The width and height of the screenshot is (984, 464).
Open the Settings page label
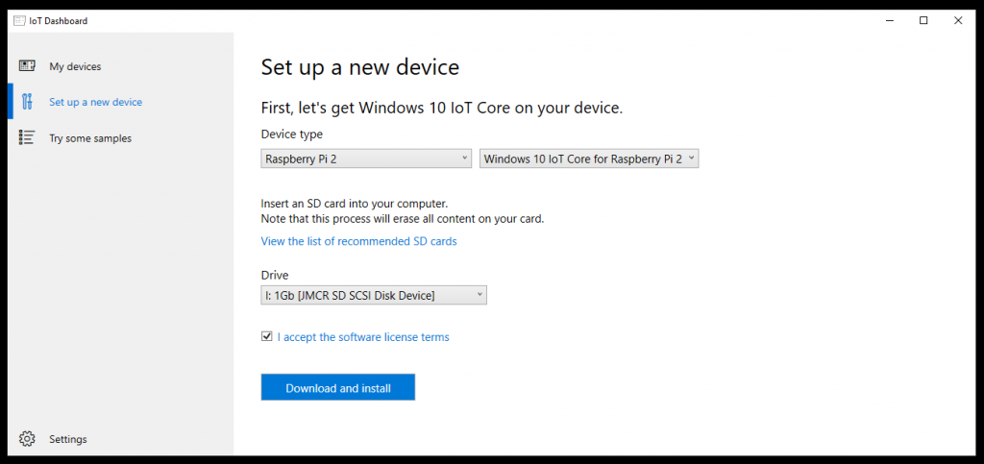pyautogui.click(x=68, y=440)
